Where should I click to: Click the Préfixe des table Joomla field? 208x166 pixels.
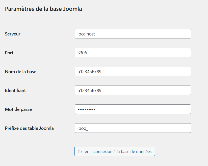click(133, 128)
